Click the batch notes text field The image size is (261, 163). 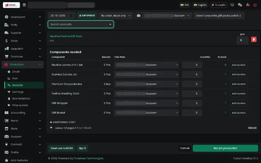point(219,15)
